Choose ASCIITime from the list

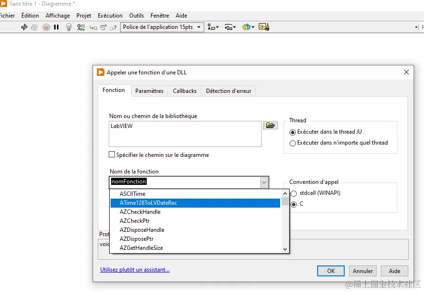pyautogui.click(x=195, y=194)
